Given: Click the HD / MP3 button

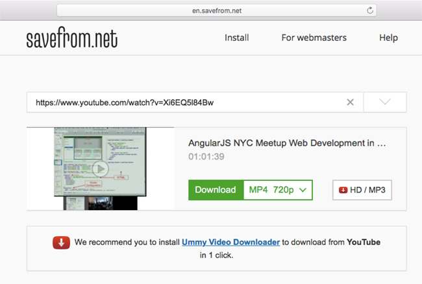Looking at the screenshot, I should [x=362, y=190].
